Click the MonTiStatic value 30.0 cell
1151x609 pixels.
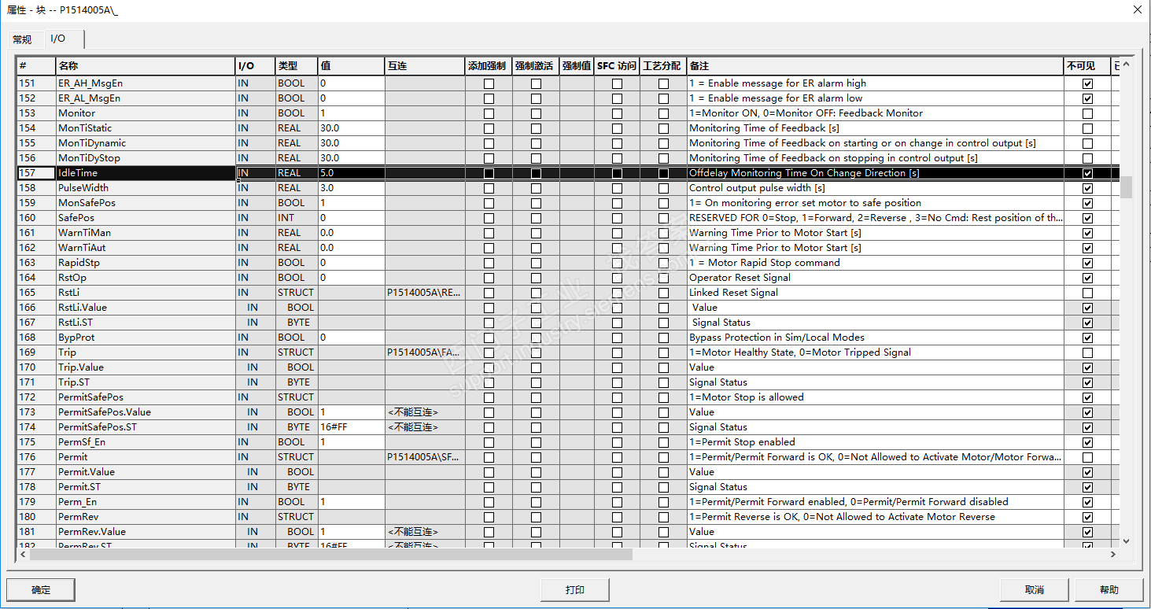[x=351, y=128]
